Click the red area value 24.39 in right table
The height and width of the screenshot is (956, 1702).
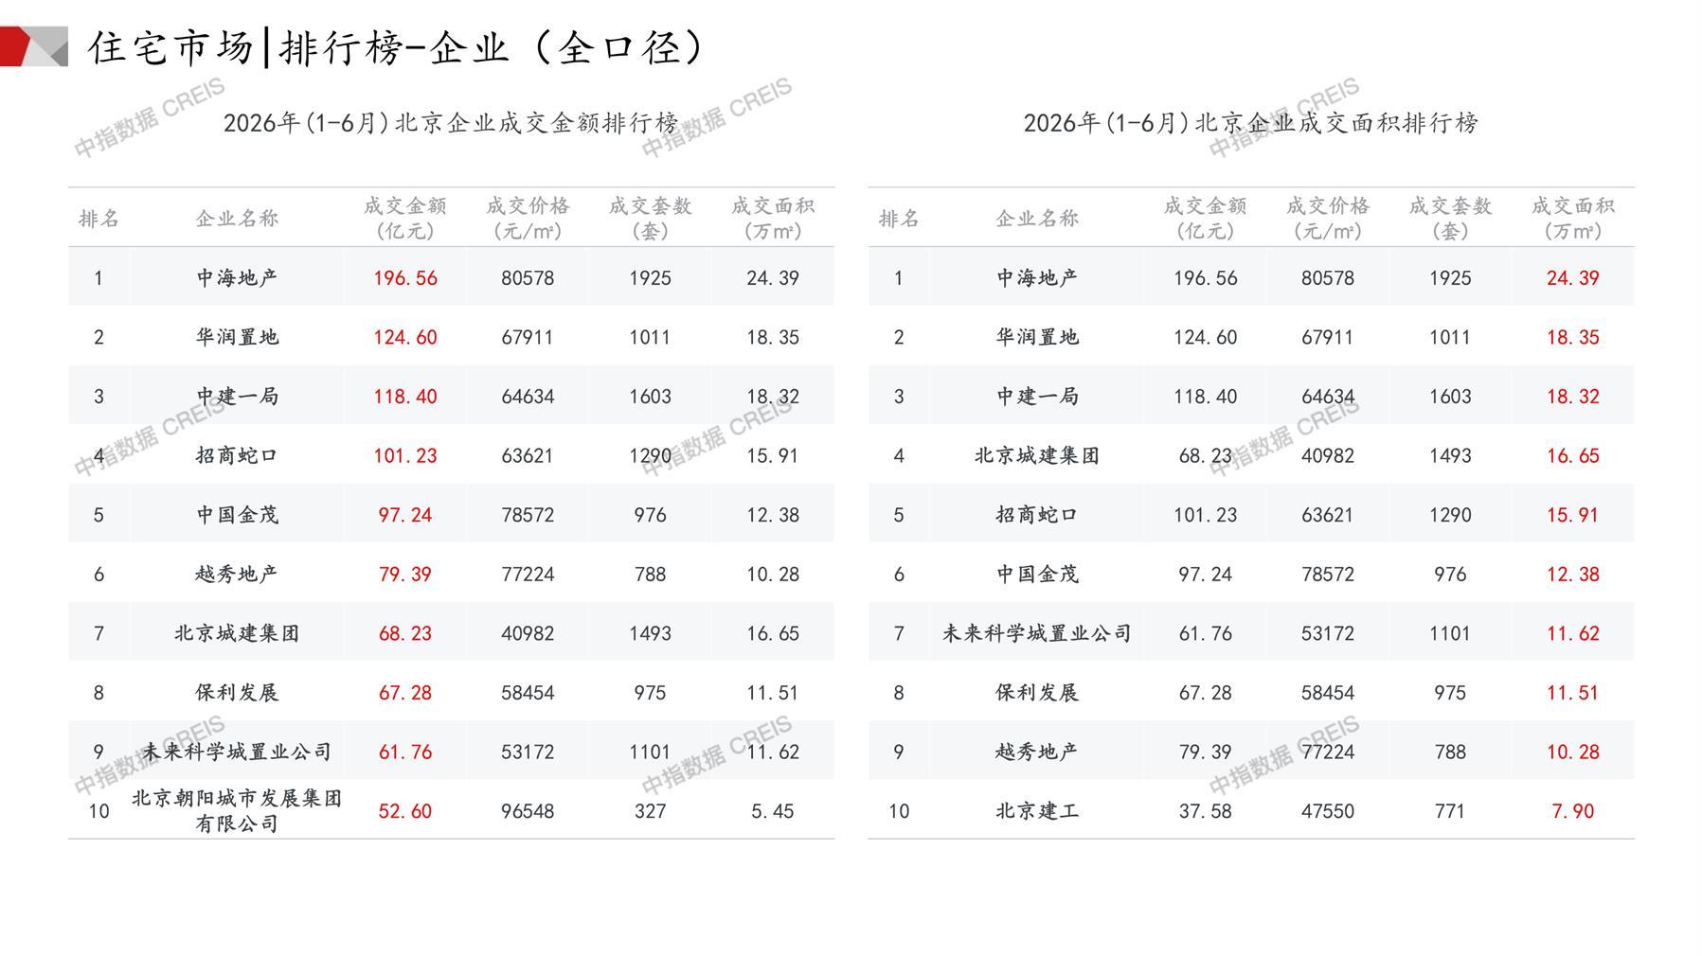1572,278
